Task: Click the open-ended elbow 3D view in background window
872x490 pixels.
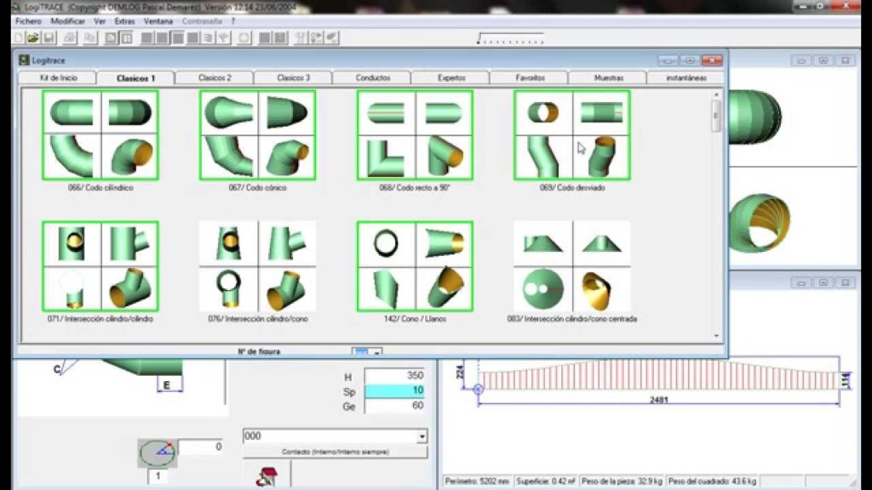Action: coord(760,222)
